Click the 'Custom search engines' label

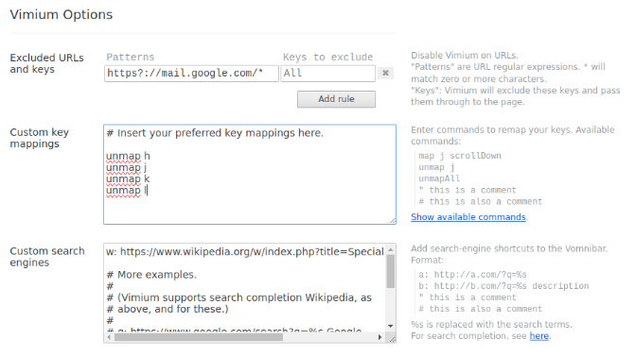47,257
